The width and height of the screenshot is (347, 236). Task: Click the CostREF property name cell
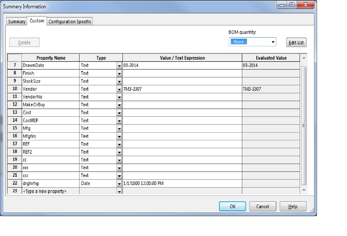pyautogui.click(x=51, y=120)
